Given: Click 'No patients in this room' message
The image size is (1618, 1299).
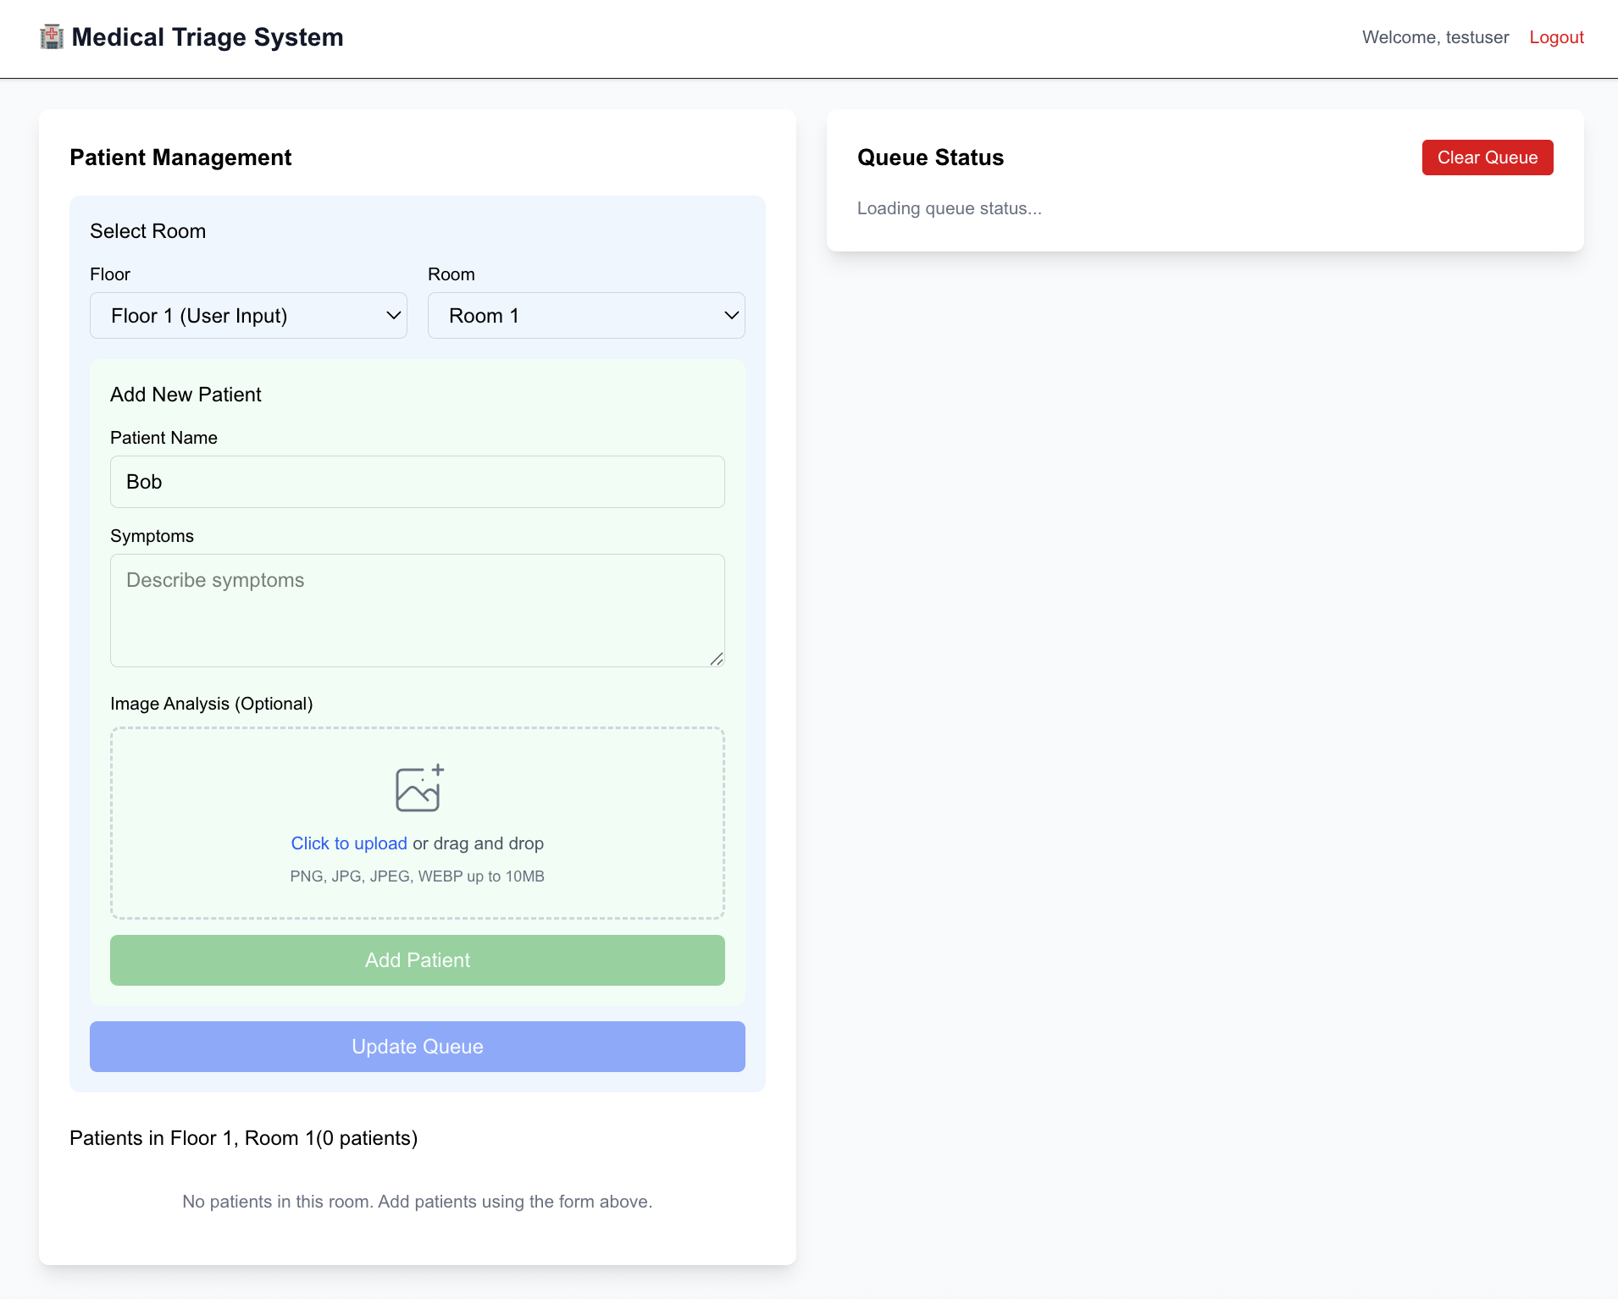Looking at the screenshot, I should pyautogui.click(x=418, y=1202).
